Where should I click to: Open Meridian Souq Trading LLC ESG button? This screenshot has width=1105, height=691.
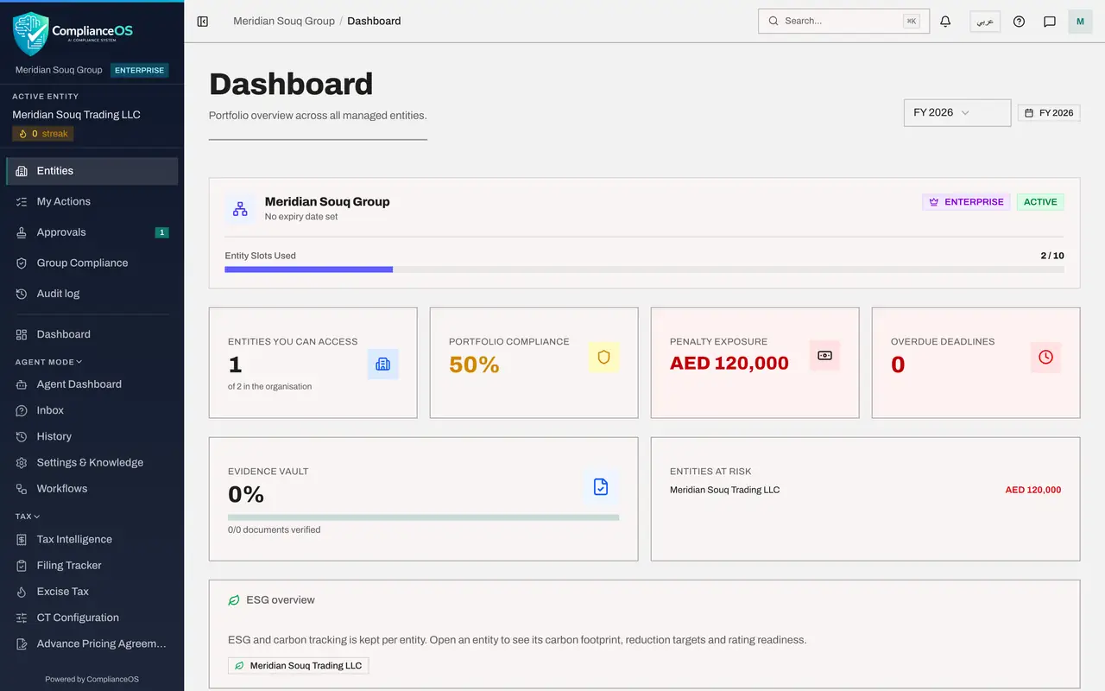[299, 666]
